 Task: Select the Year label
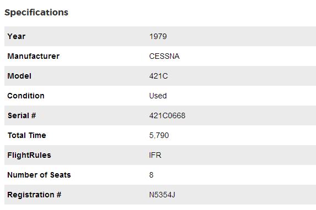(x=17, y=36)
